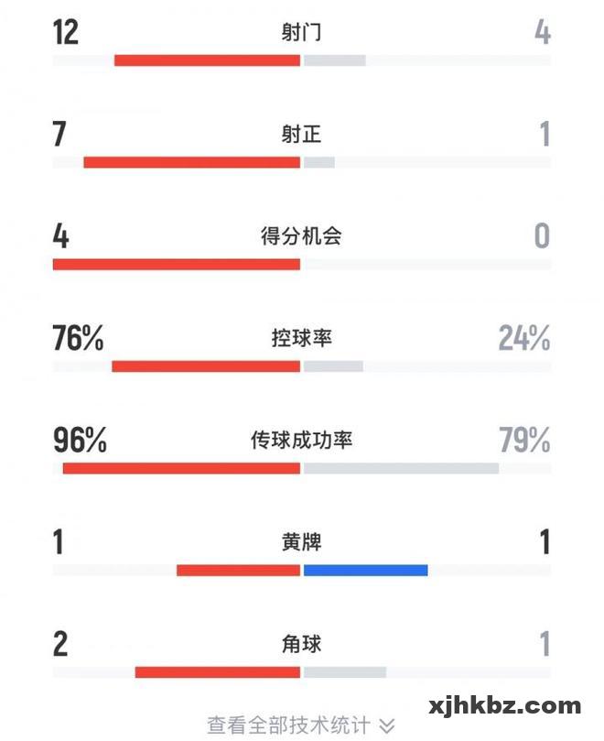The image size is (604, 741).
Task: Click the red 控球率 possession bar
Action: click(x=206, y=366)
